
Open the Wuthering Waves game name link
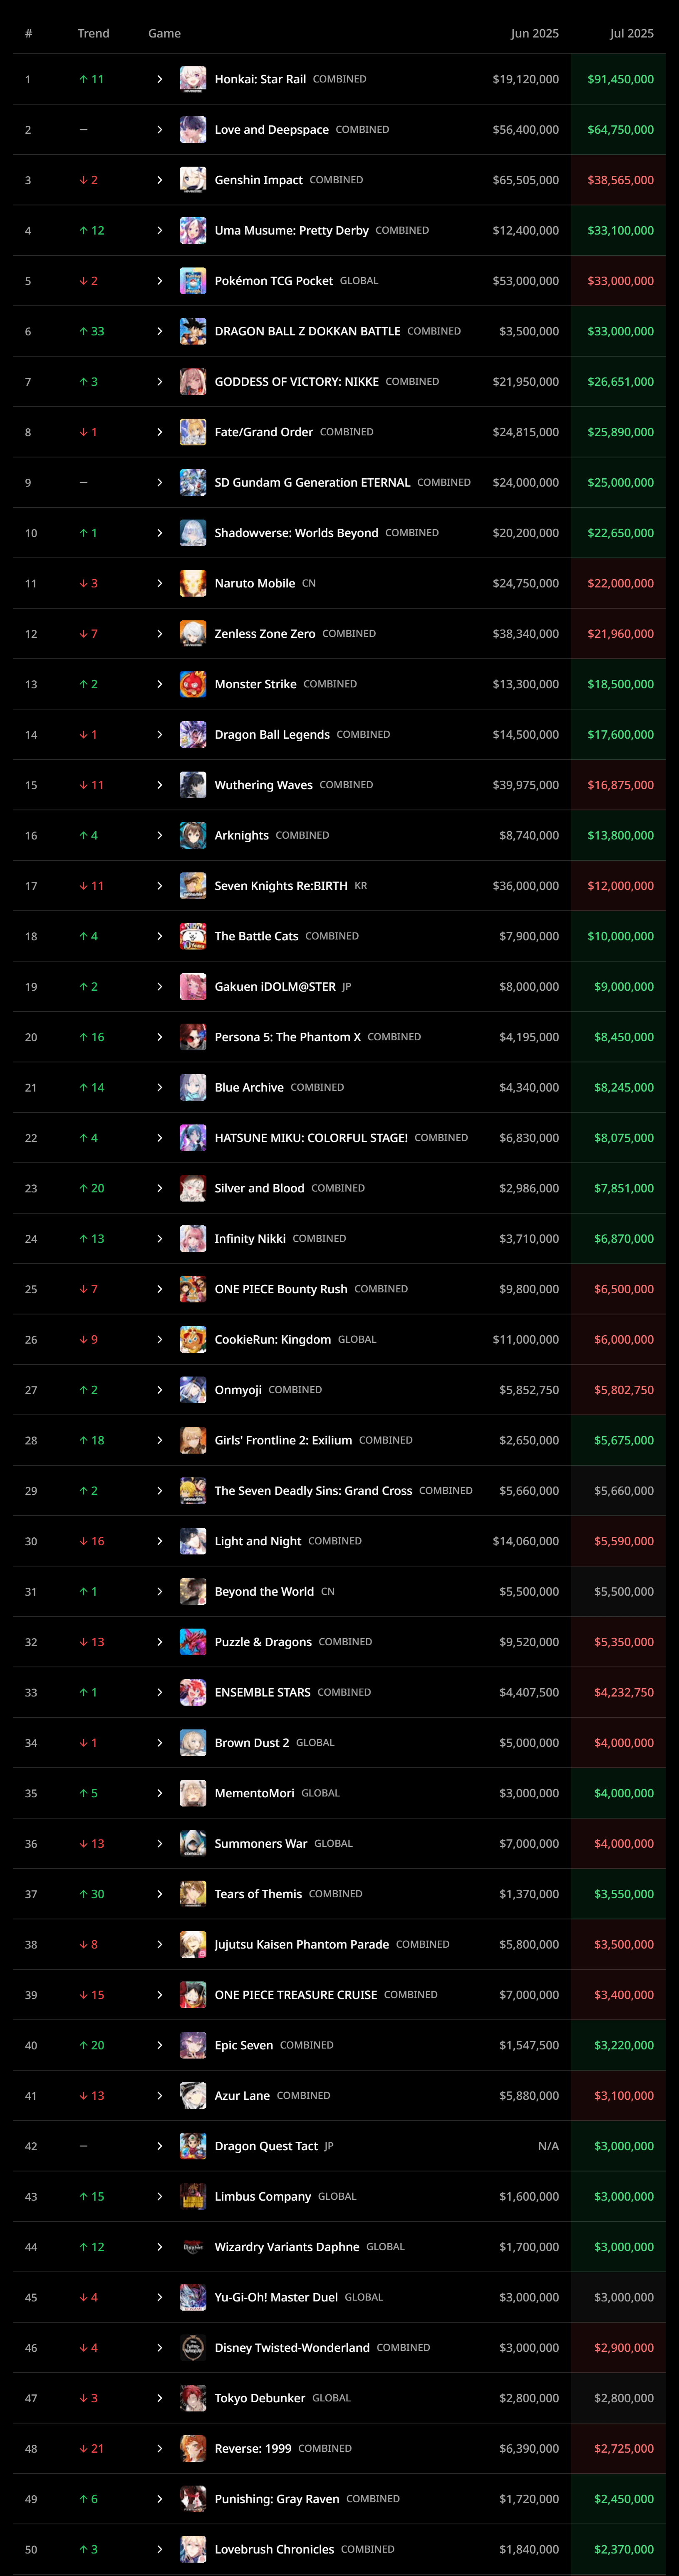point(264,785)
